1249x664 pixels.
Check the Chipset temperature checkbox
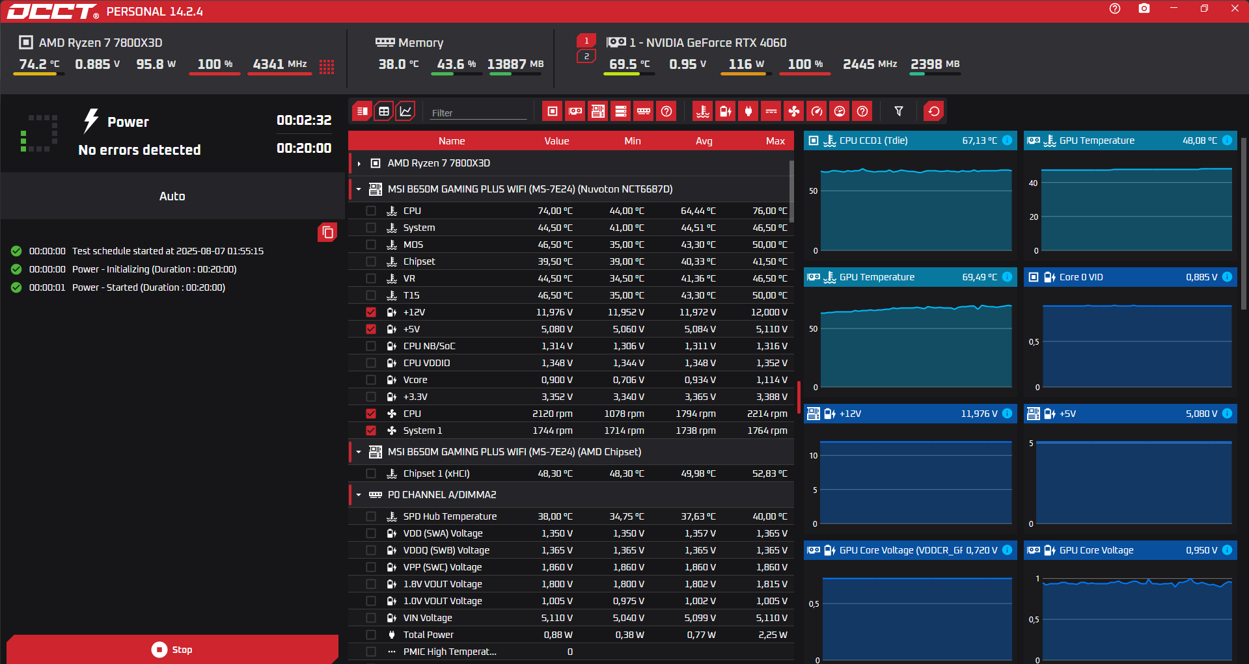click(x=371, y=261)
